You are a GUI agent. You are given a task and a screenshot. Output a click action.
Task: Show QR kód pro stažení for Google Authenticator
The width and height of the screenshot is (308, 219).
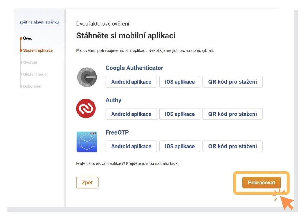233,82
